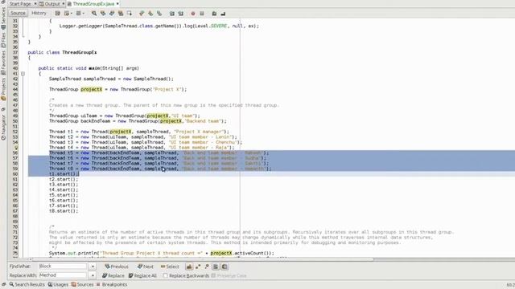Click line number 60 in gutter

[15, 174]
